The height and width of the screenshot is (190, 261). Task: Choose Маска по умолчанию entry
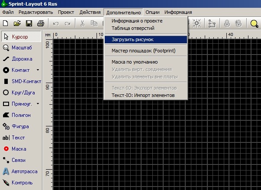(146, 62)
